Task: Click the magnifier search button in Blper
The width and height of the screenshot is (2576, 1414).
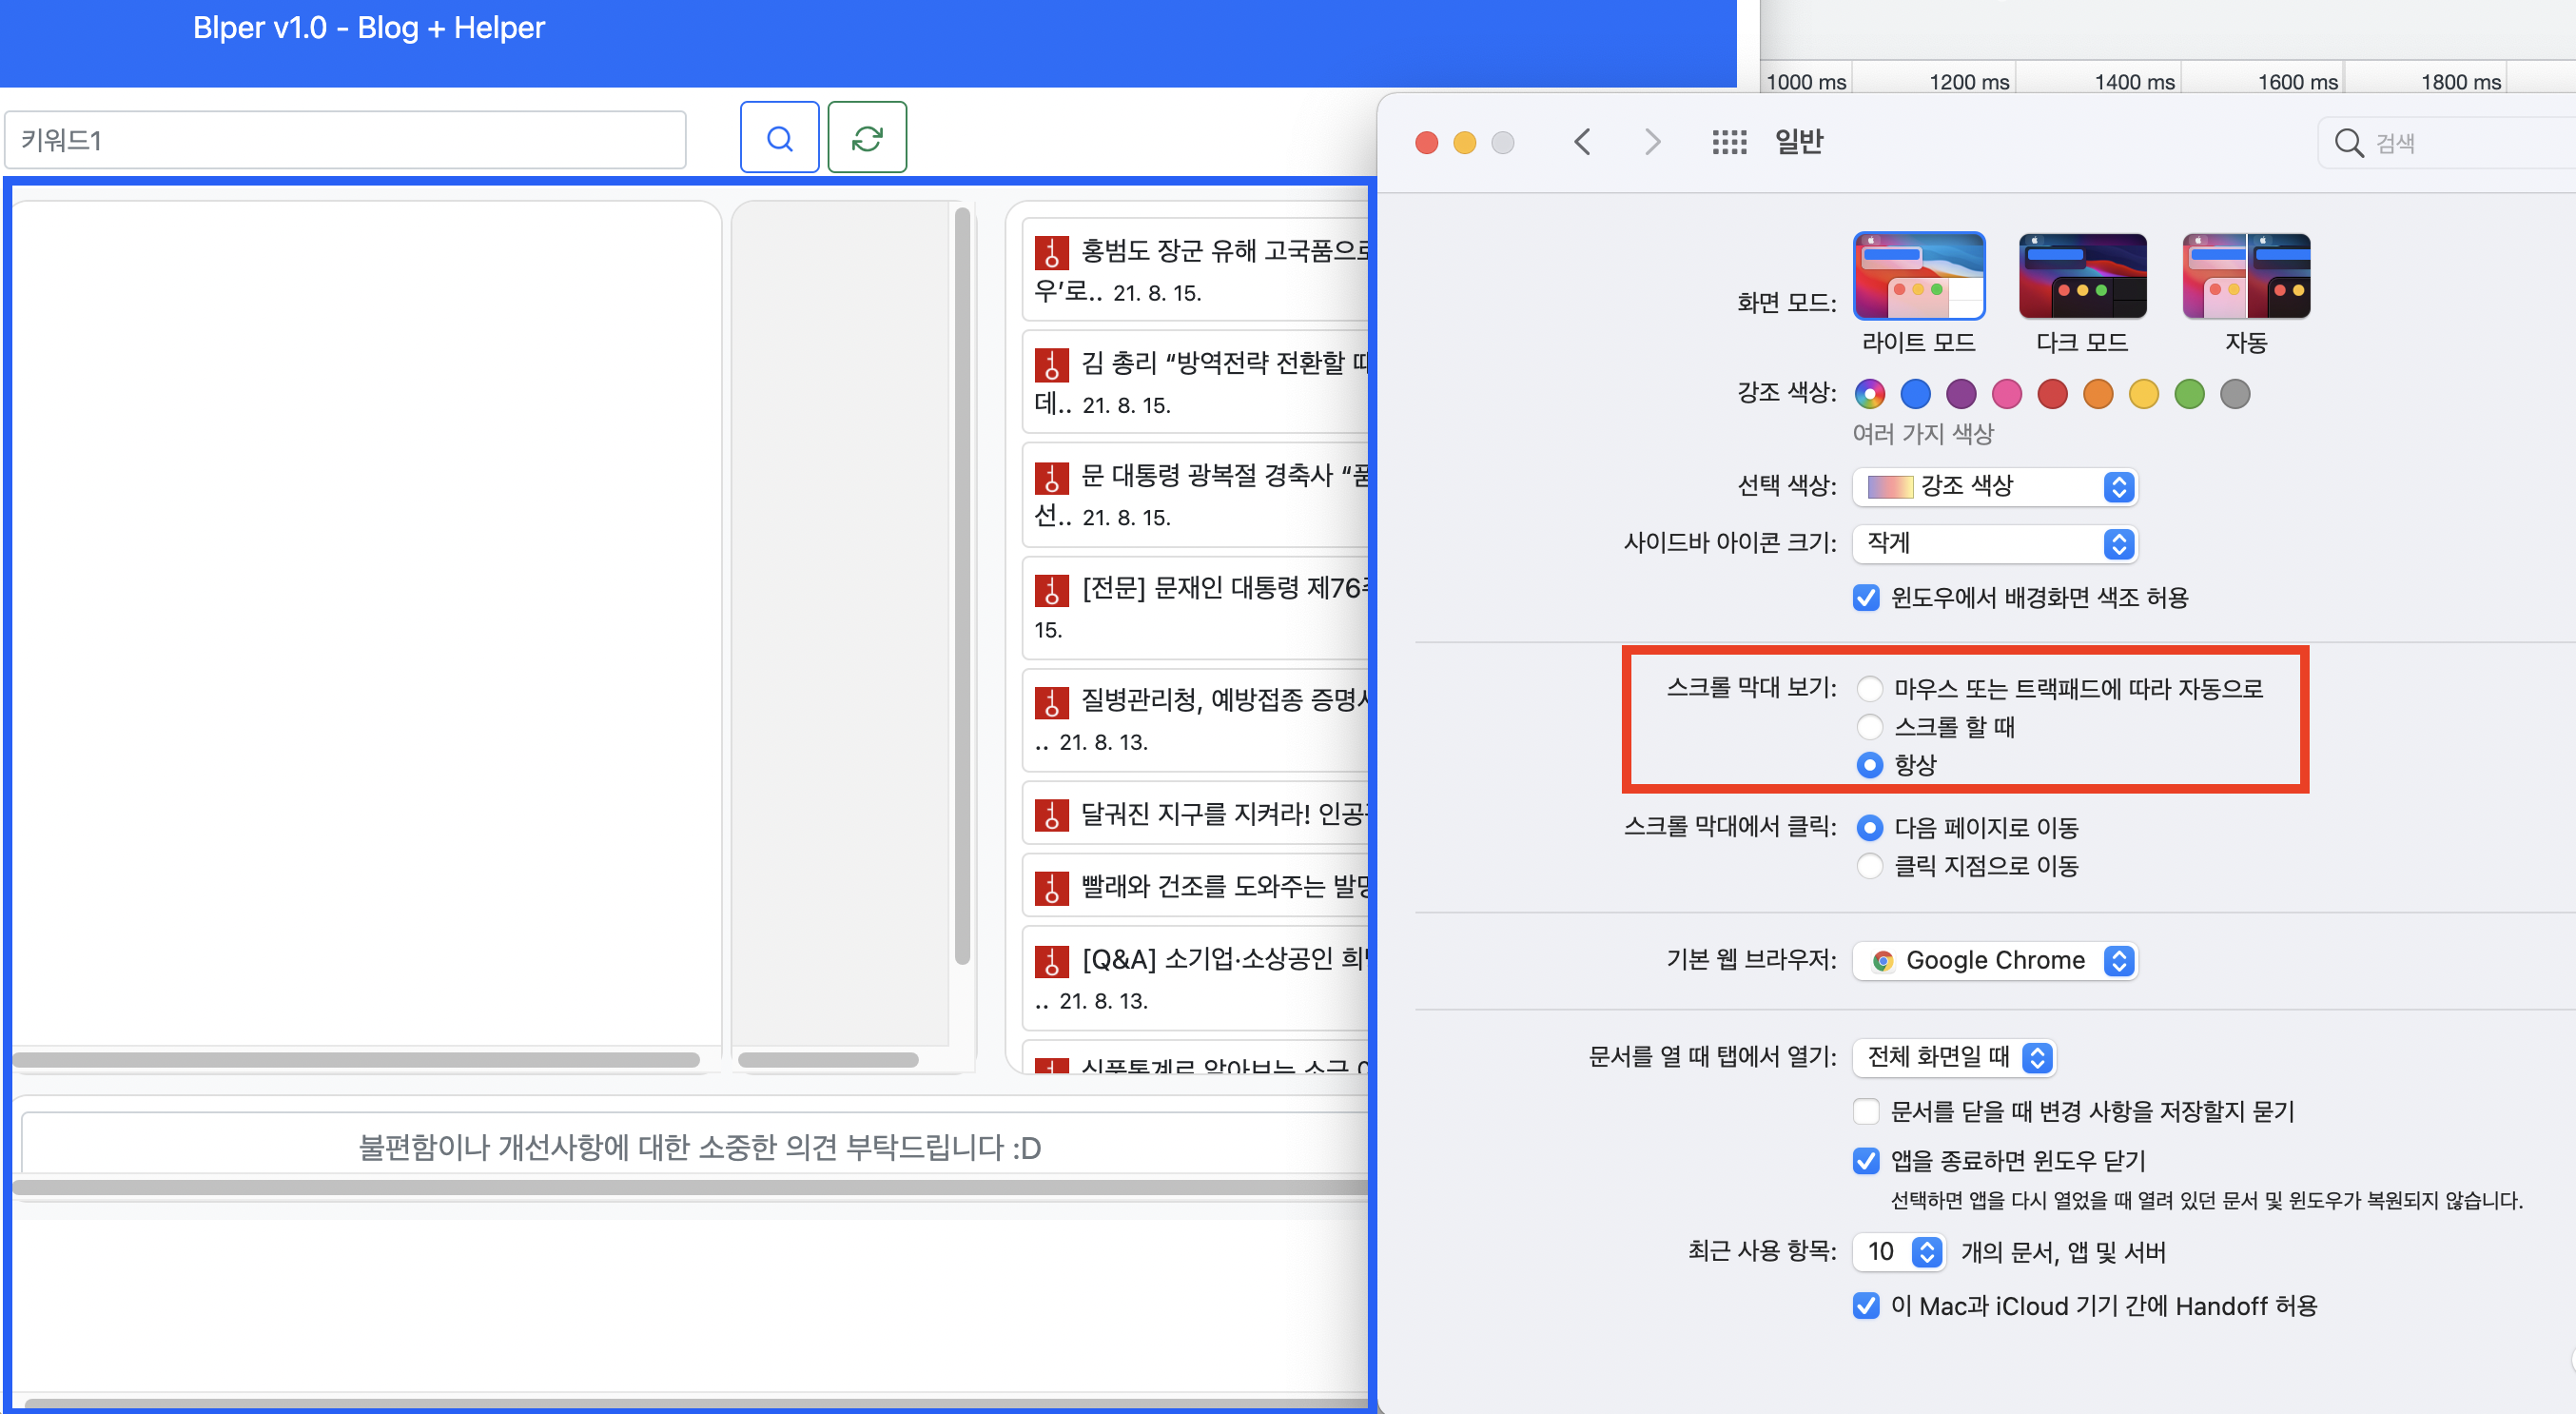Action: point(779,137)
